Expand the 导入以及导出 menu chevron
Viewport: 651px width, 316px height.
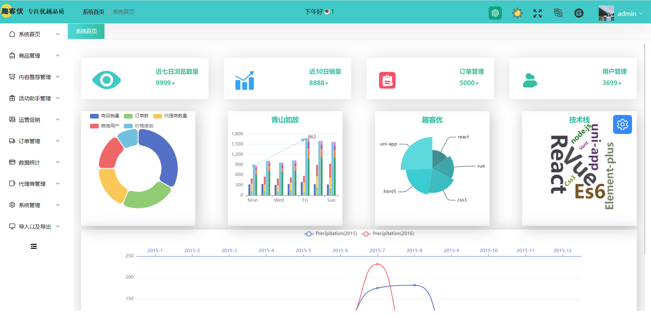(58, 226)
